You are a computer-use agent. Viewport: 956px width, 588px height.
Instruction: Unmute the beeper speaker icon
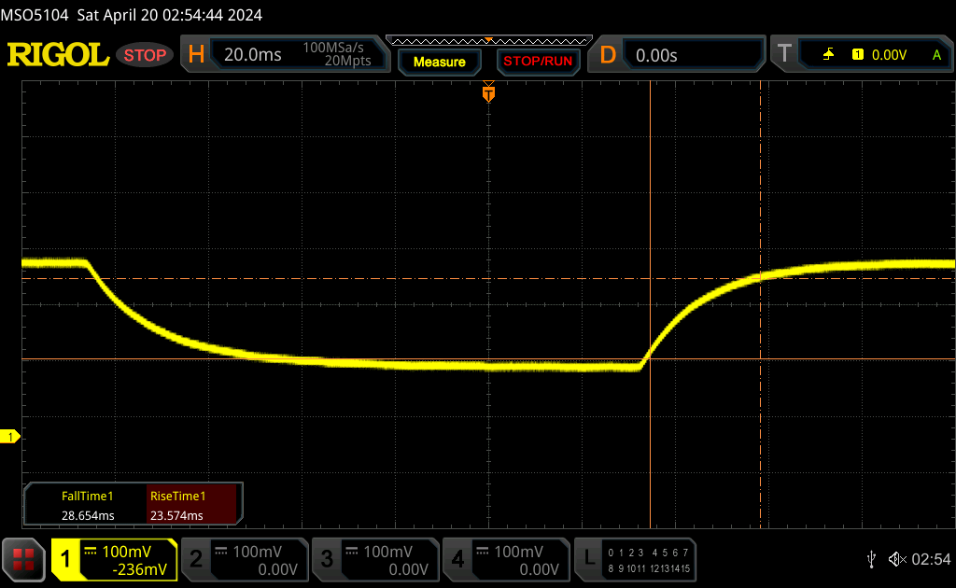tap(896, 559)
